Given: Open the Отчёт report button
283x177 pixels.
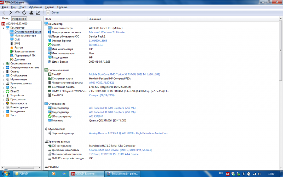Looking at the screenshot, I should pos(52,12).
